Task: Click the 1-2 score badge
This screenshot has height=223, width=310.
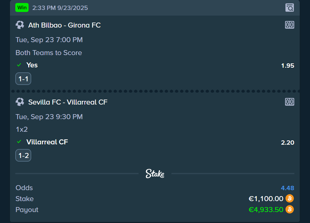Action: pyautogui.click(x=23, y=156)
